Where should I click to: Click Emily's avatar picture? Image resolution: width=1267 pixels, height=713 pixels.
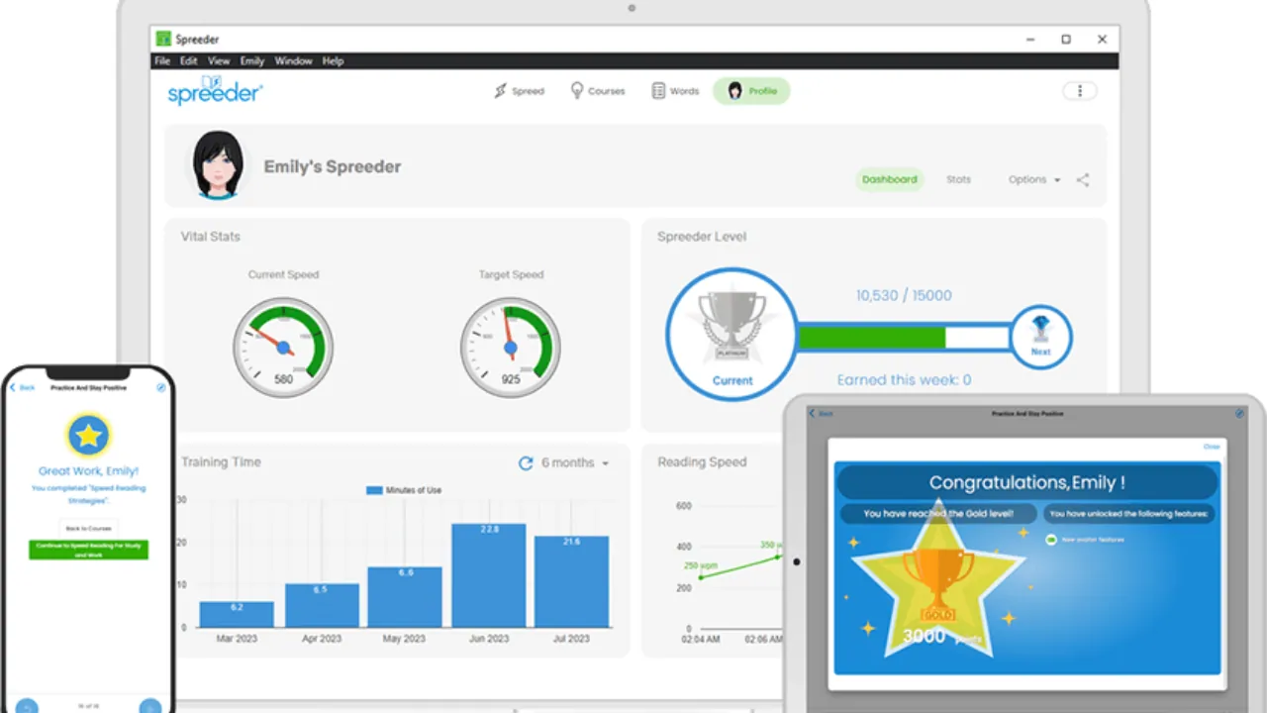pyautogui.click(x=217, y=165)
